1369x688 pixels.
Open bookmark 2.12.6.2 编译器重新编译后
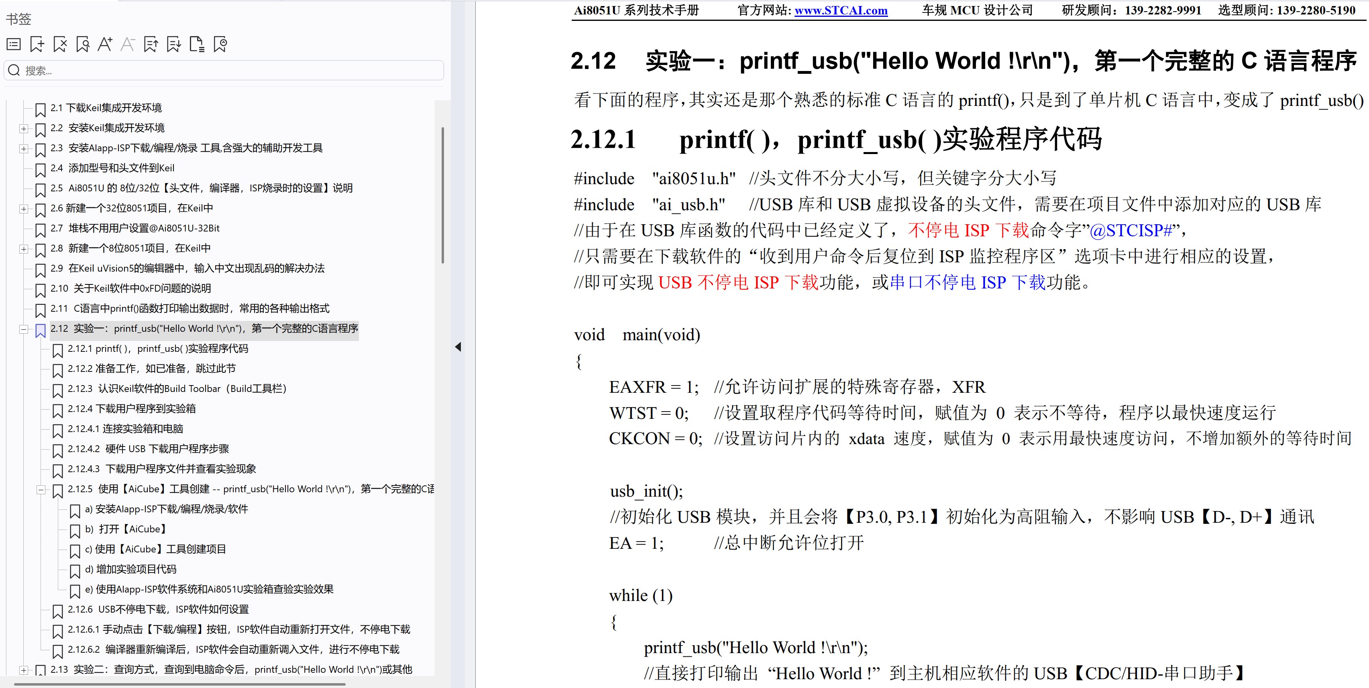coord(233,649)
